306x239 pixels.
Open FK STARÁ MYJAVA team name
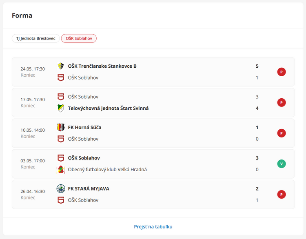[x=89, y=189]
